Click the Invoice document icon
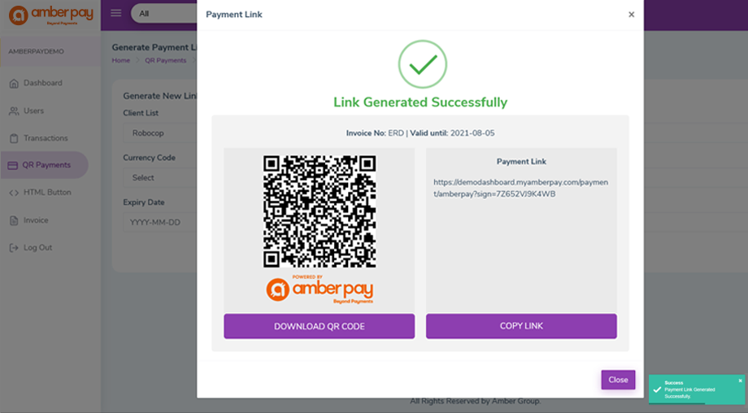 pos(14,220)
